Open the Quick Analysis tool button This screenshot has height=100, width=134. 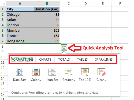tap(64, 48)
